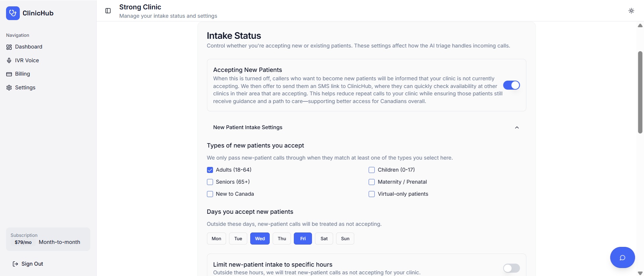Collapse the sidebar using the panel icon
644x276 pixels.
[108, 11]
